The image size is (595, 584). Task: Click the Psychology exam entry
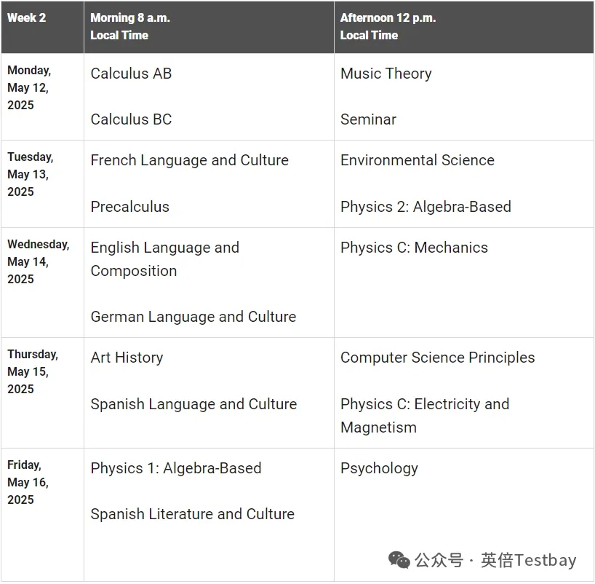[x=379, y=468]
